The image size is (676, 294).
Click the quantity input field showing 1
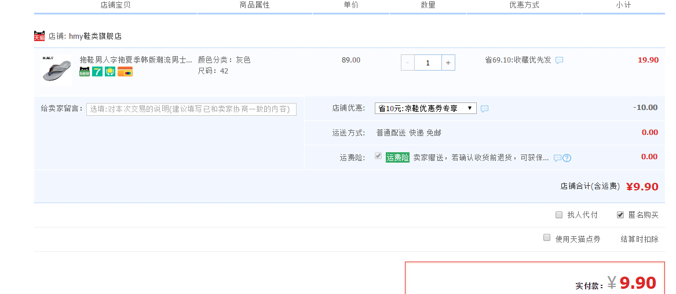(x=427, y=63)
